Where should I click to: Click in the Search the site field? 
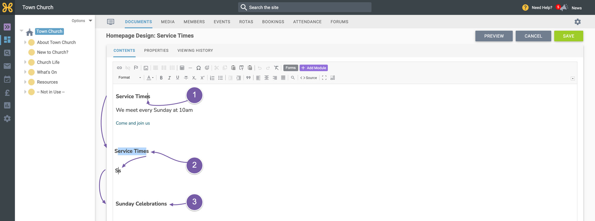(305, 7)
